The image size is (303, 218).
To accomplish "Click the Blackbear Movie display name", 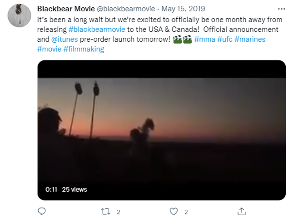I will pos(66,9).
